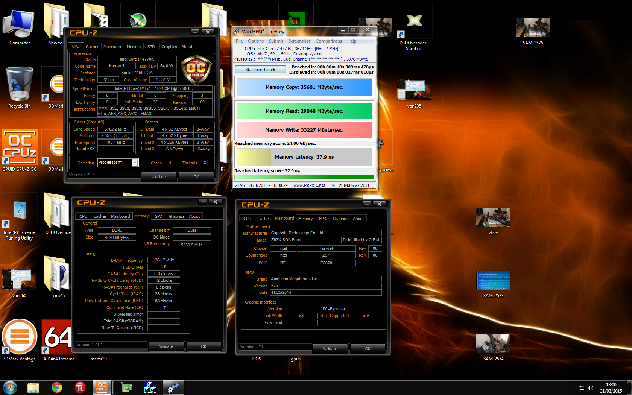Open the van260 desktop image
632x395 pixels.
19,283
